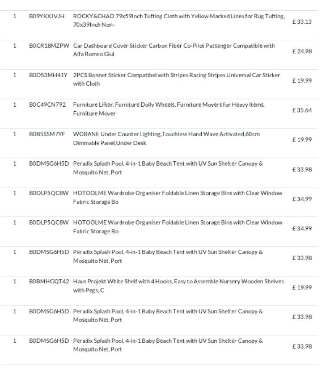
Task: Click the price of the WOBANE lighting
Action: (302, 140)
